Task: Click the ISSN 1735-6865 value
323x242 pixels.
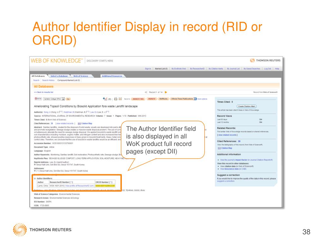Action: pyautogui.click(x=44, y=205)
